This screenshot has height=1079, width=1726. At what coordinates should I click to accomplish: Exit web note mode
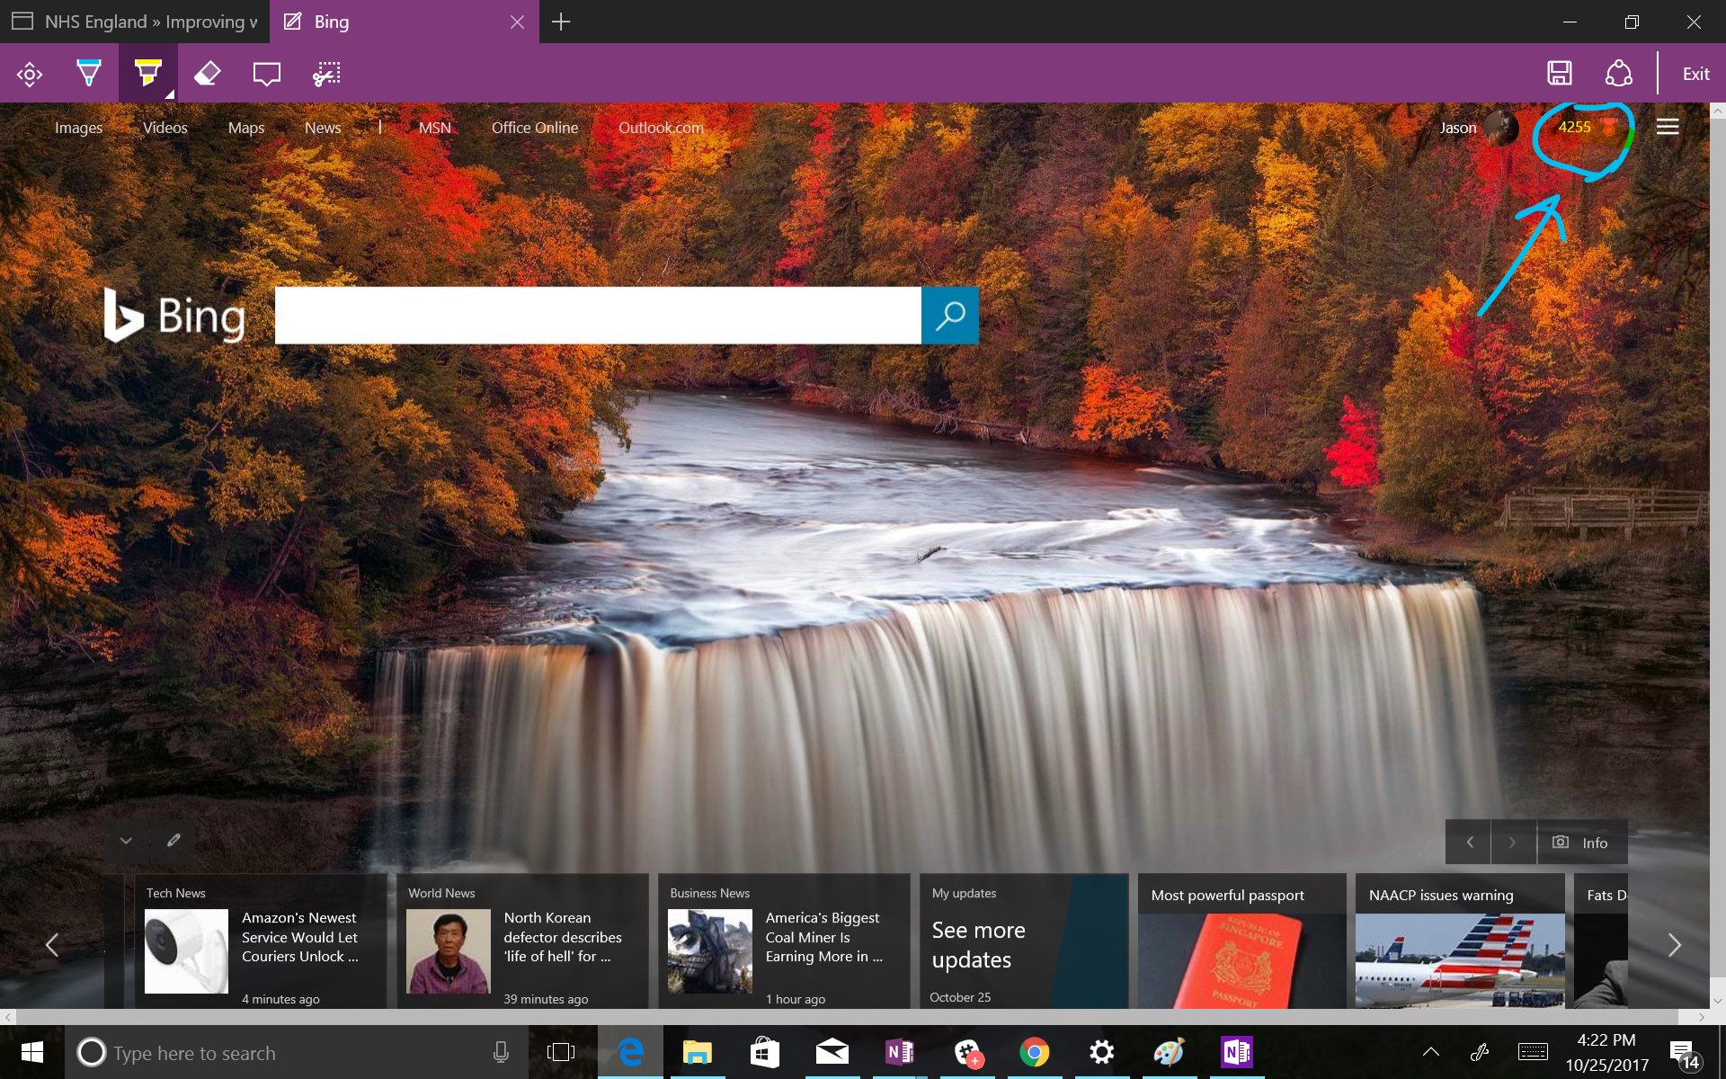1695,74
